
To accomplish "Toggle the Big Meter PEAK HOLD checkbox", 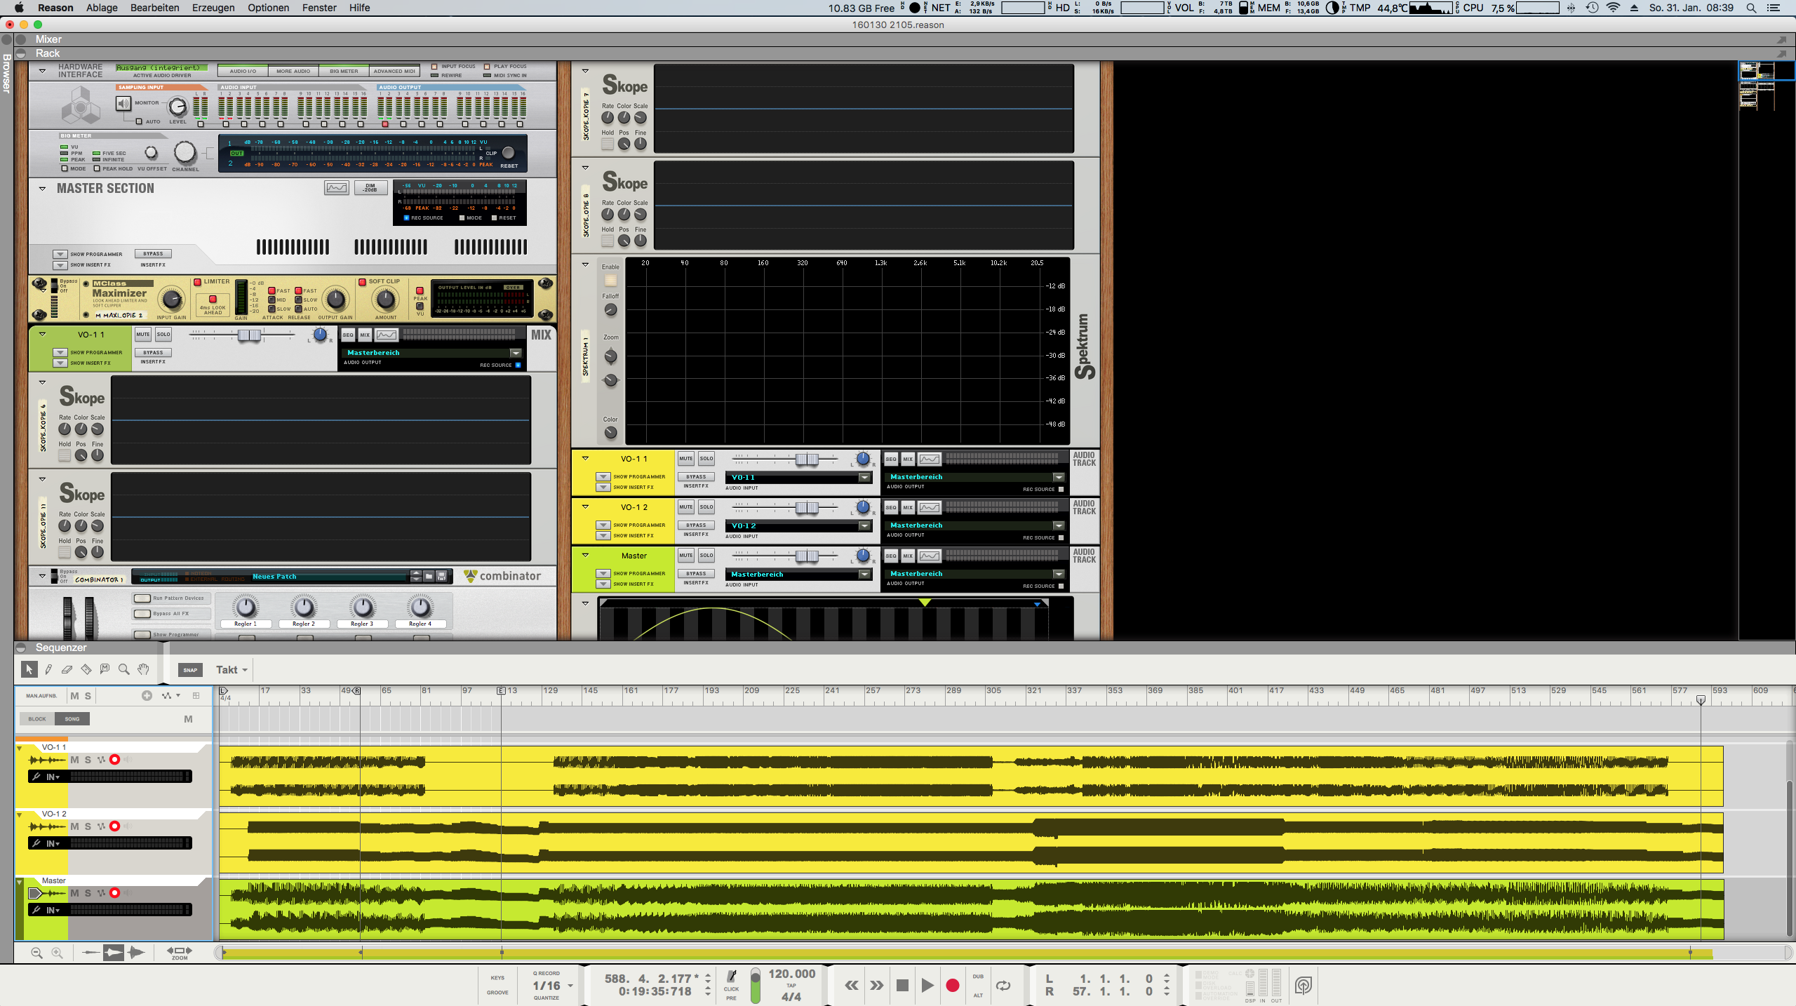I will tap(97, 168).
